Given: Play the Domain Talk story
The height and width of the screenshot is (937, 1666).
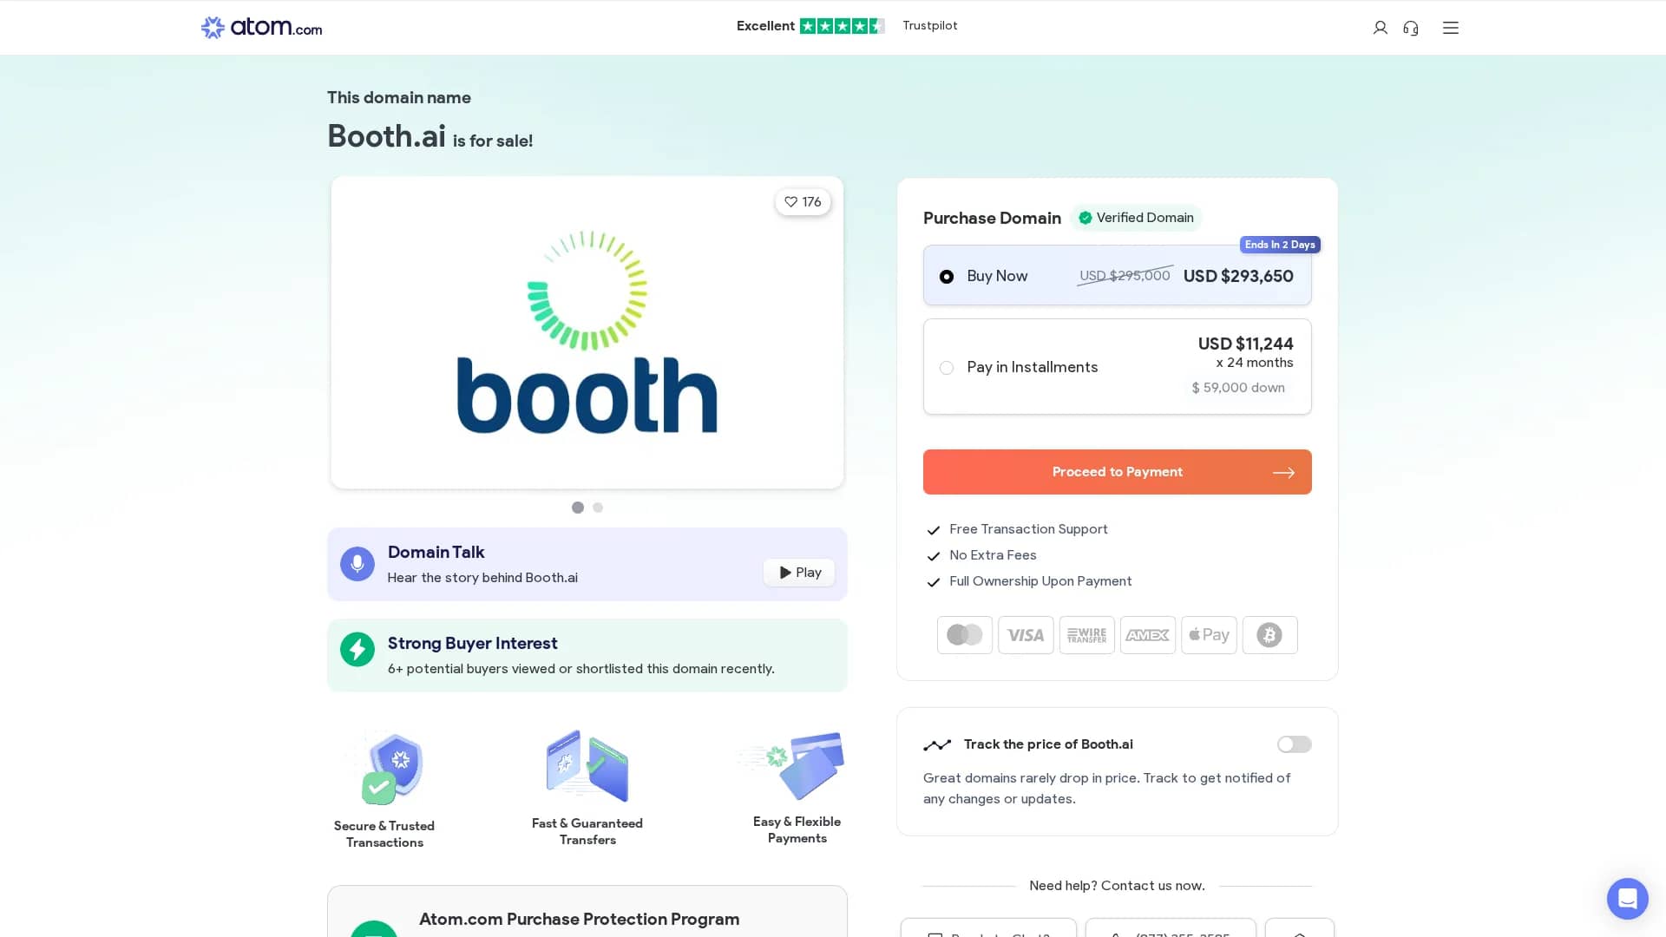Looking at the screenshot, I should 799,573.
